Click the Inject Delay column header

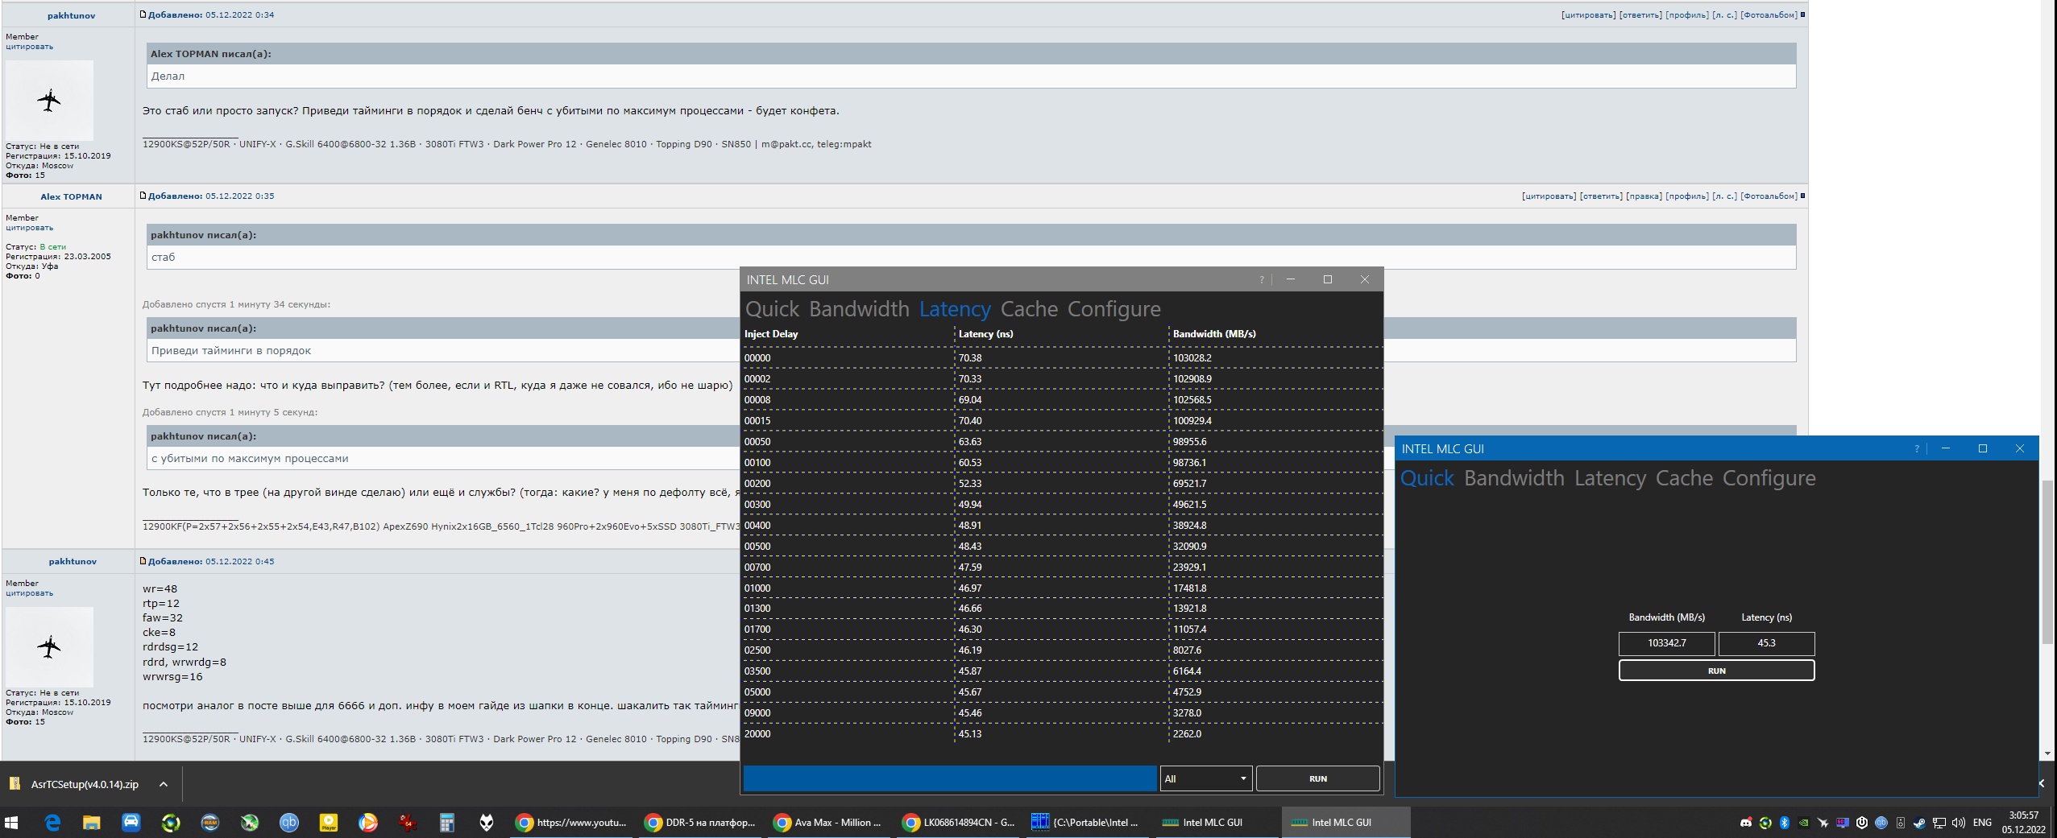pos(771,334)
